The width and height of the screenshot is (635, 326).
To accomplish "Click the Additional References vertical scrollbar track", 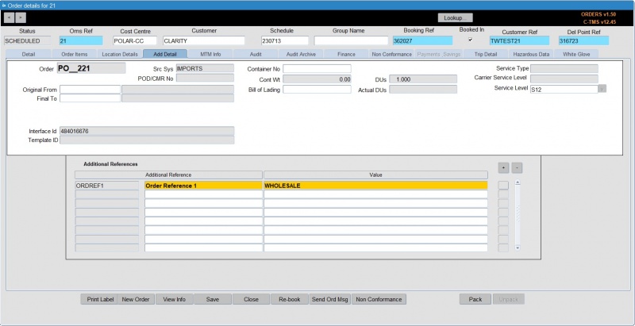I will click(x=518, y=215).
